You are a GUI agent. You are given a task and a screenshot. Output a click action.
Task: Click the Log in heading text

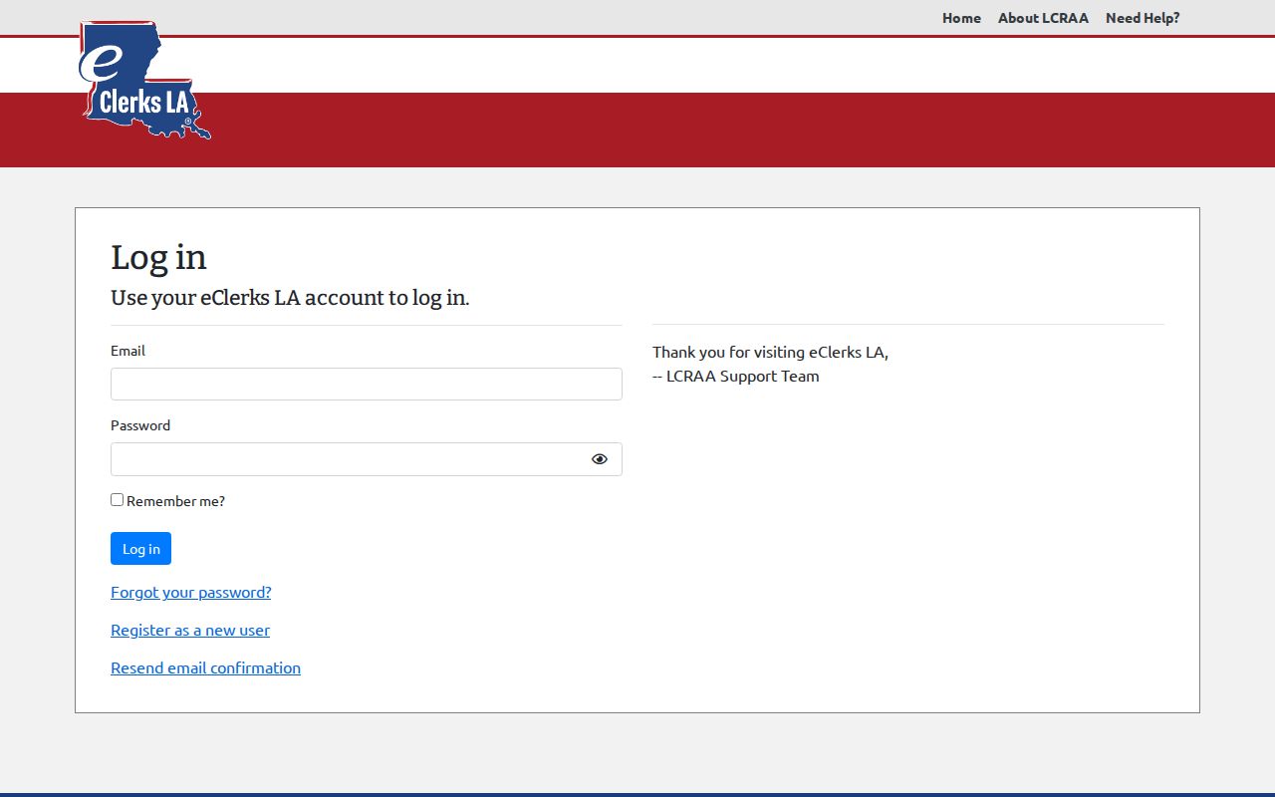pos(158,257)
